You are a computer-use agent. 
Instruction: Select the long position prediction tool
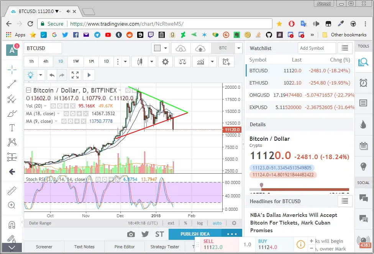click(x=11, y=157)
